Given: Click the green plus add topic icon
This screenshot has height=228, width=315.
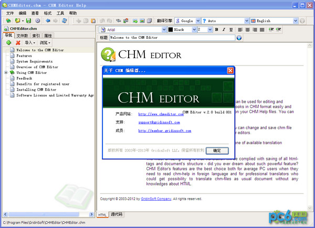Looking at the screenshot, I should [9, 42].
